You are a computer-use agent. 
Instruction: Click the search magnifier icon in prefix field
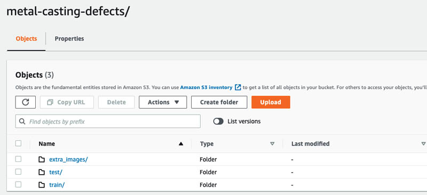pyautogui.click(x=22, y=121)
